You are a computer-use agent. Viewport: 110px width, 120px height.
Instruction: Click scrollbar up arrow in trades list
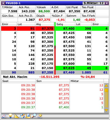point(106,85)
